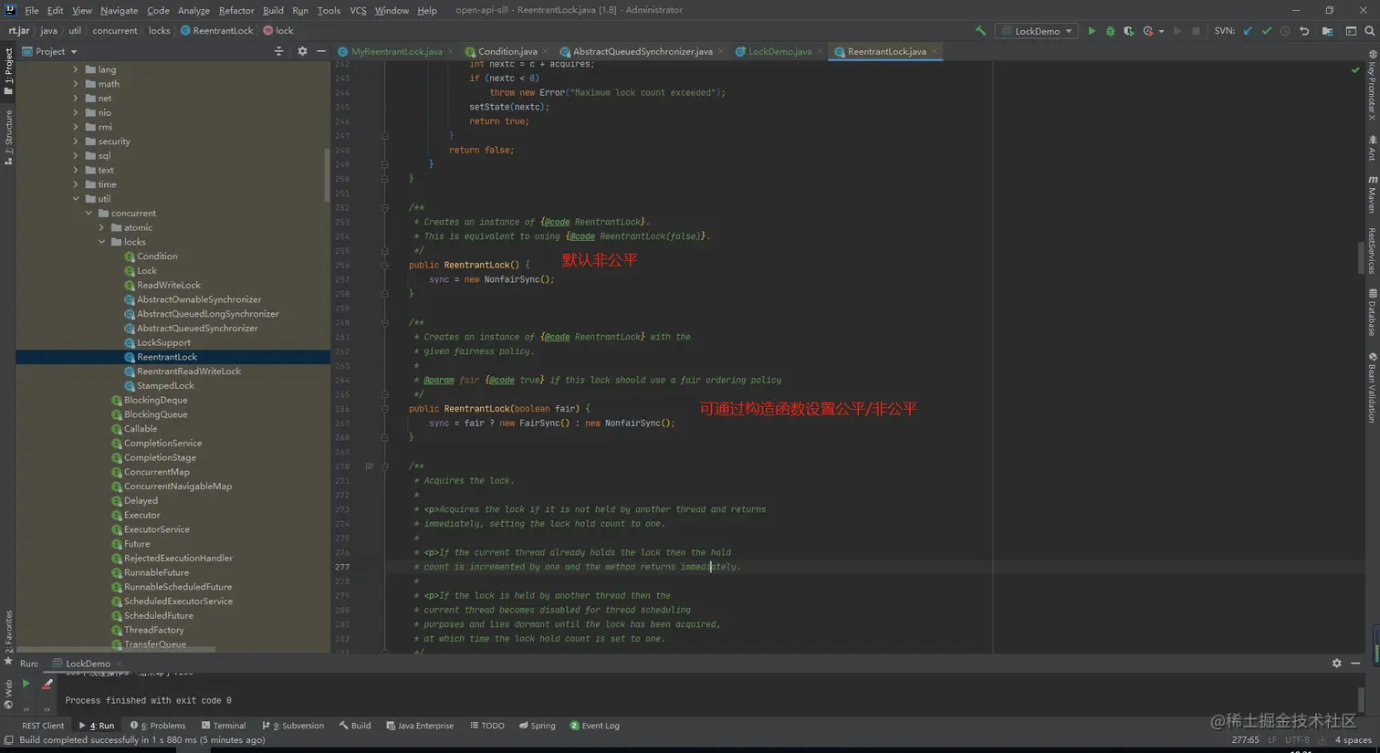Build project with the hammer icon
This screenshot has width=1380, height=753.
tap(980, 31)
